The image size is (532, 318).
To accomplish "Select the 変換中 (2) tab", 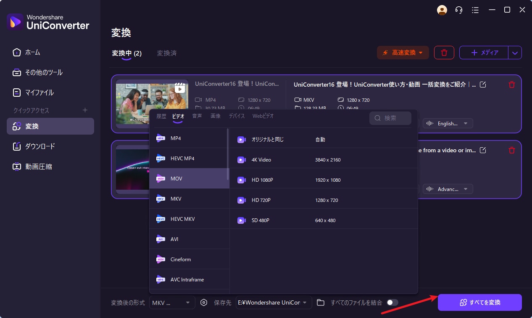I will click(126, 53).
